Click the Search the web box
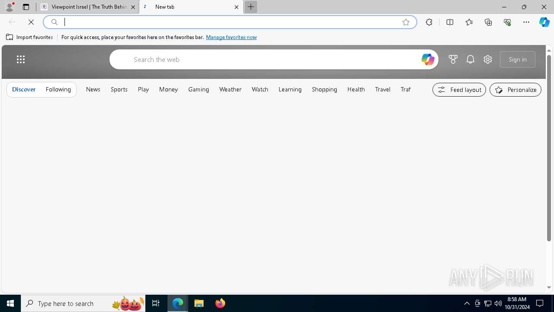 274,59
